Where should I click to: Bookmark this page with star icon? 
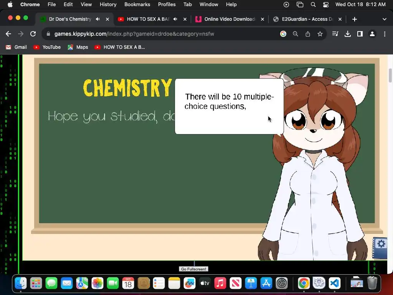click(x=320, y=34)
